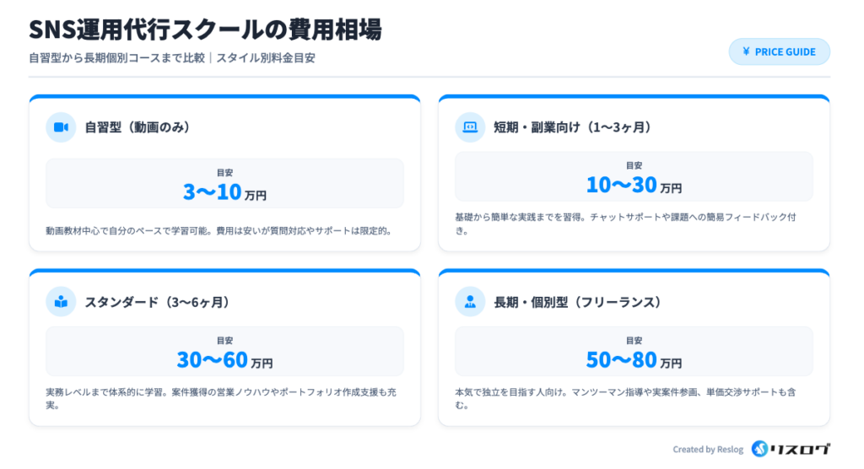Click the 短期・副業向け(1〜3ヶ月) heading
This screenshot has width=864, height=469.
572,127
